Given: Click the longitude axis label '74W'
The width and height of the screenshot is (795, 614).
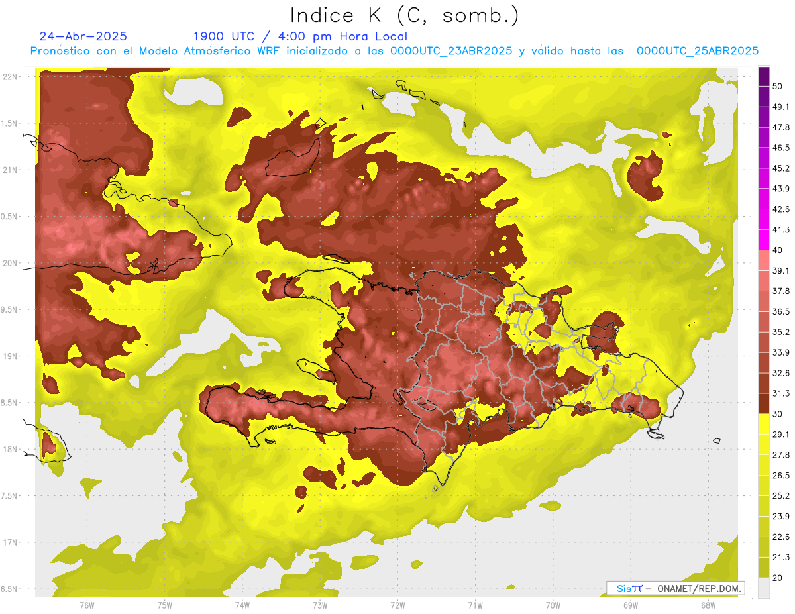Looking at the screenshot, I should pyautogui.click(x=242, y=606).
